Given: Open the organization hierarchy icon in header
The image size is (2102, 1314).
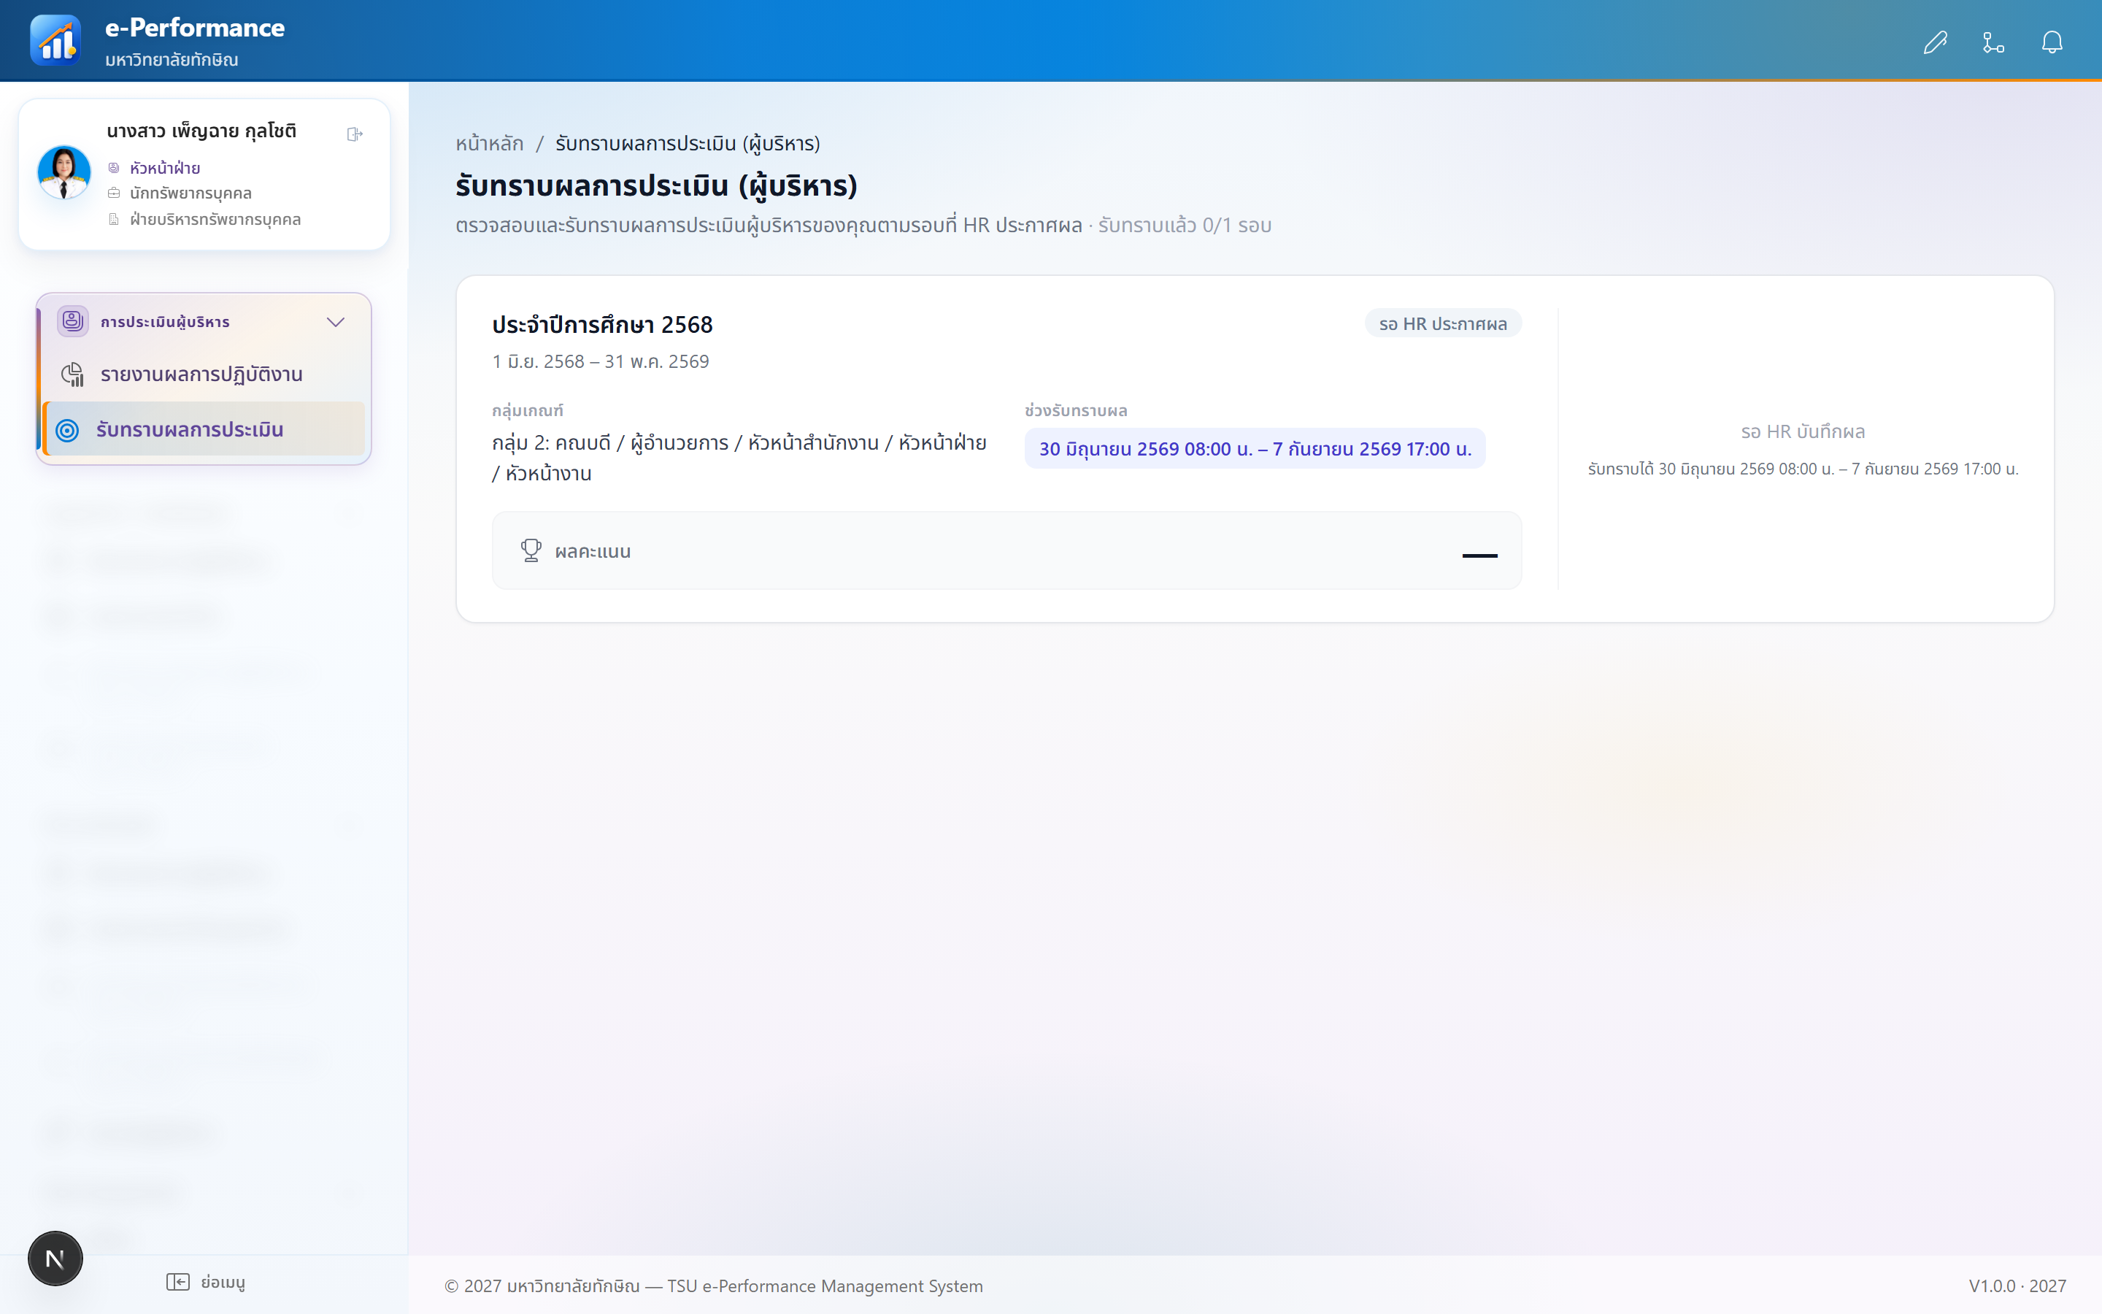Looking at the screenshot, I should click(x=1993, y=42).
